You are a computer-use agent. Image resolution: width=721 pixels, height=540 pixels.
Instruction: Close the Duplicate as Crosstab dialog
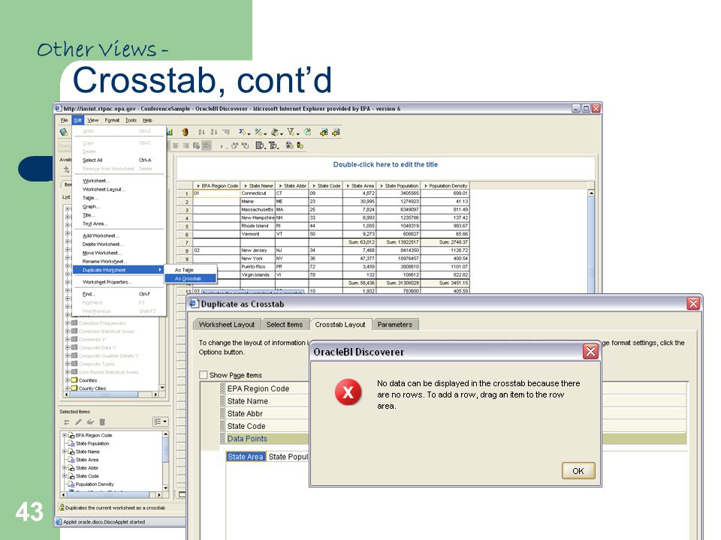[693, 304]
